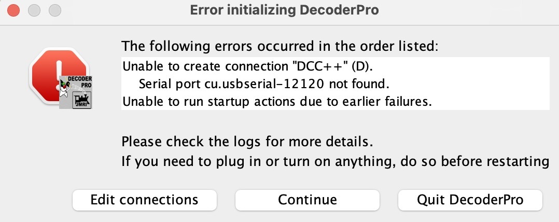Screen dimensions: 559x222
Task: Click the zoom button in title bar
Action: point(55,11)
